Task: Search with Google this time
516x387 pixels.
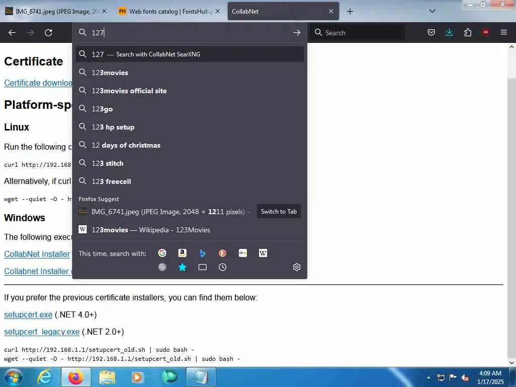Action: point(162,253)
